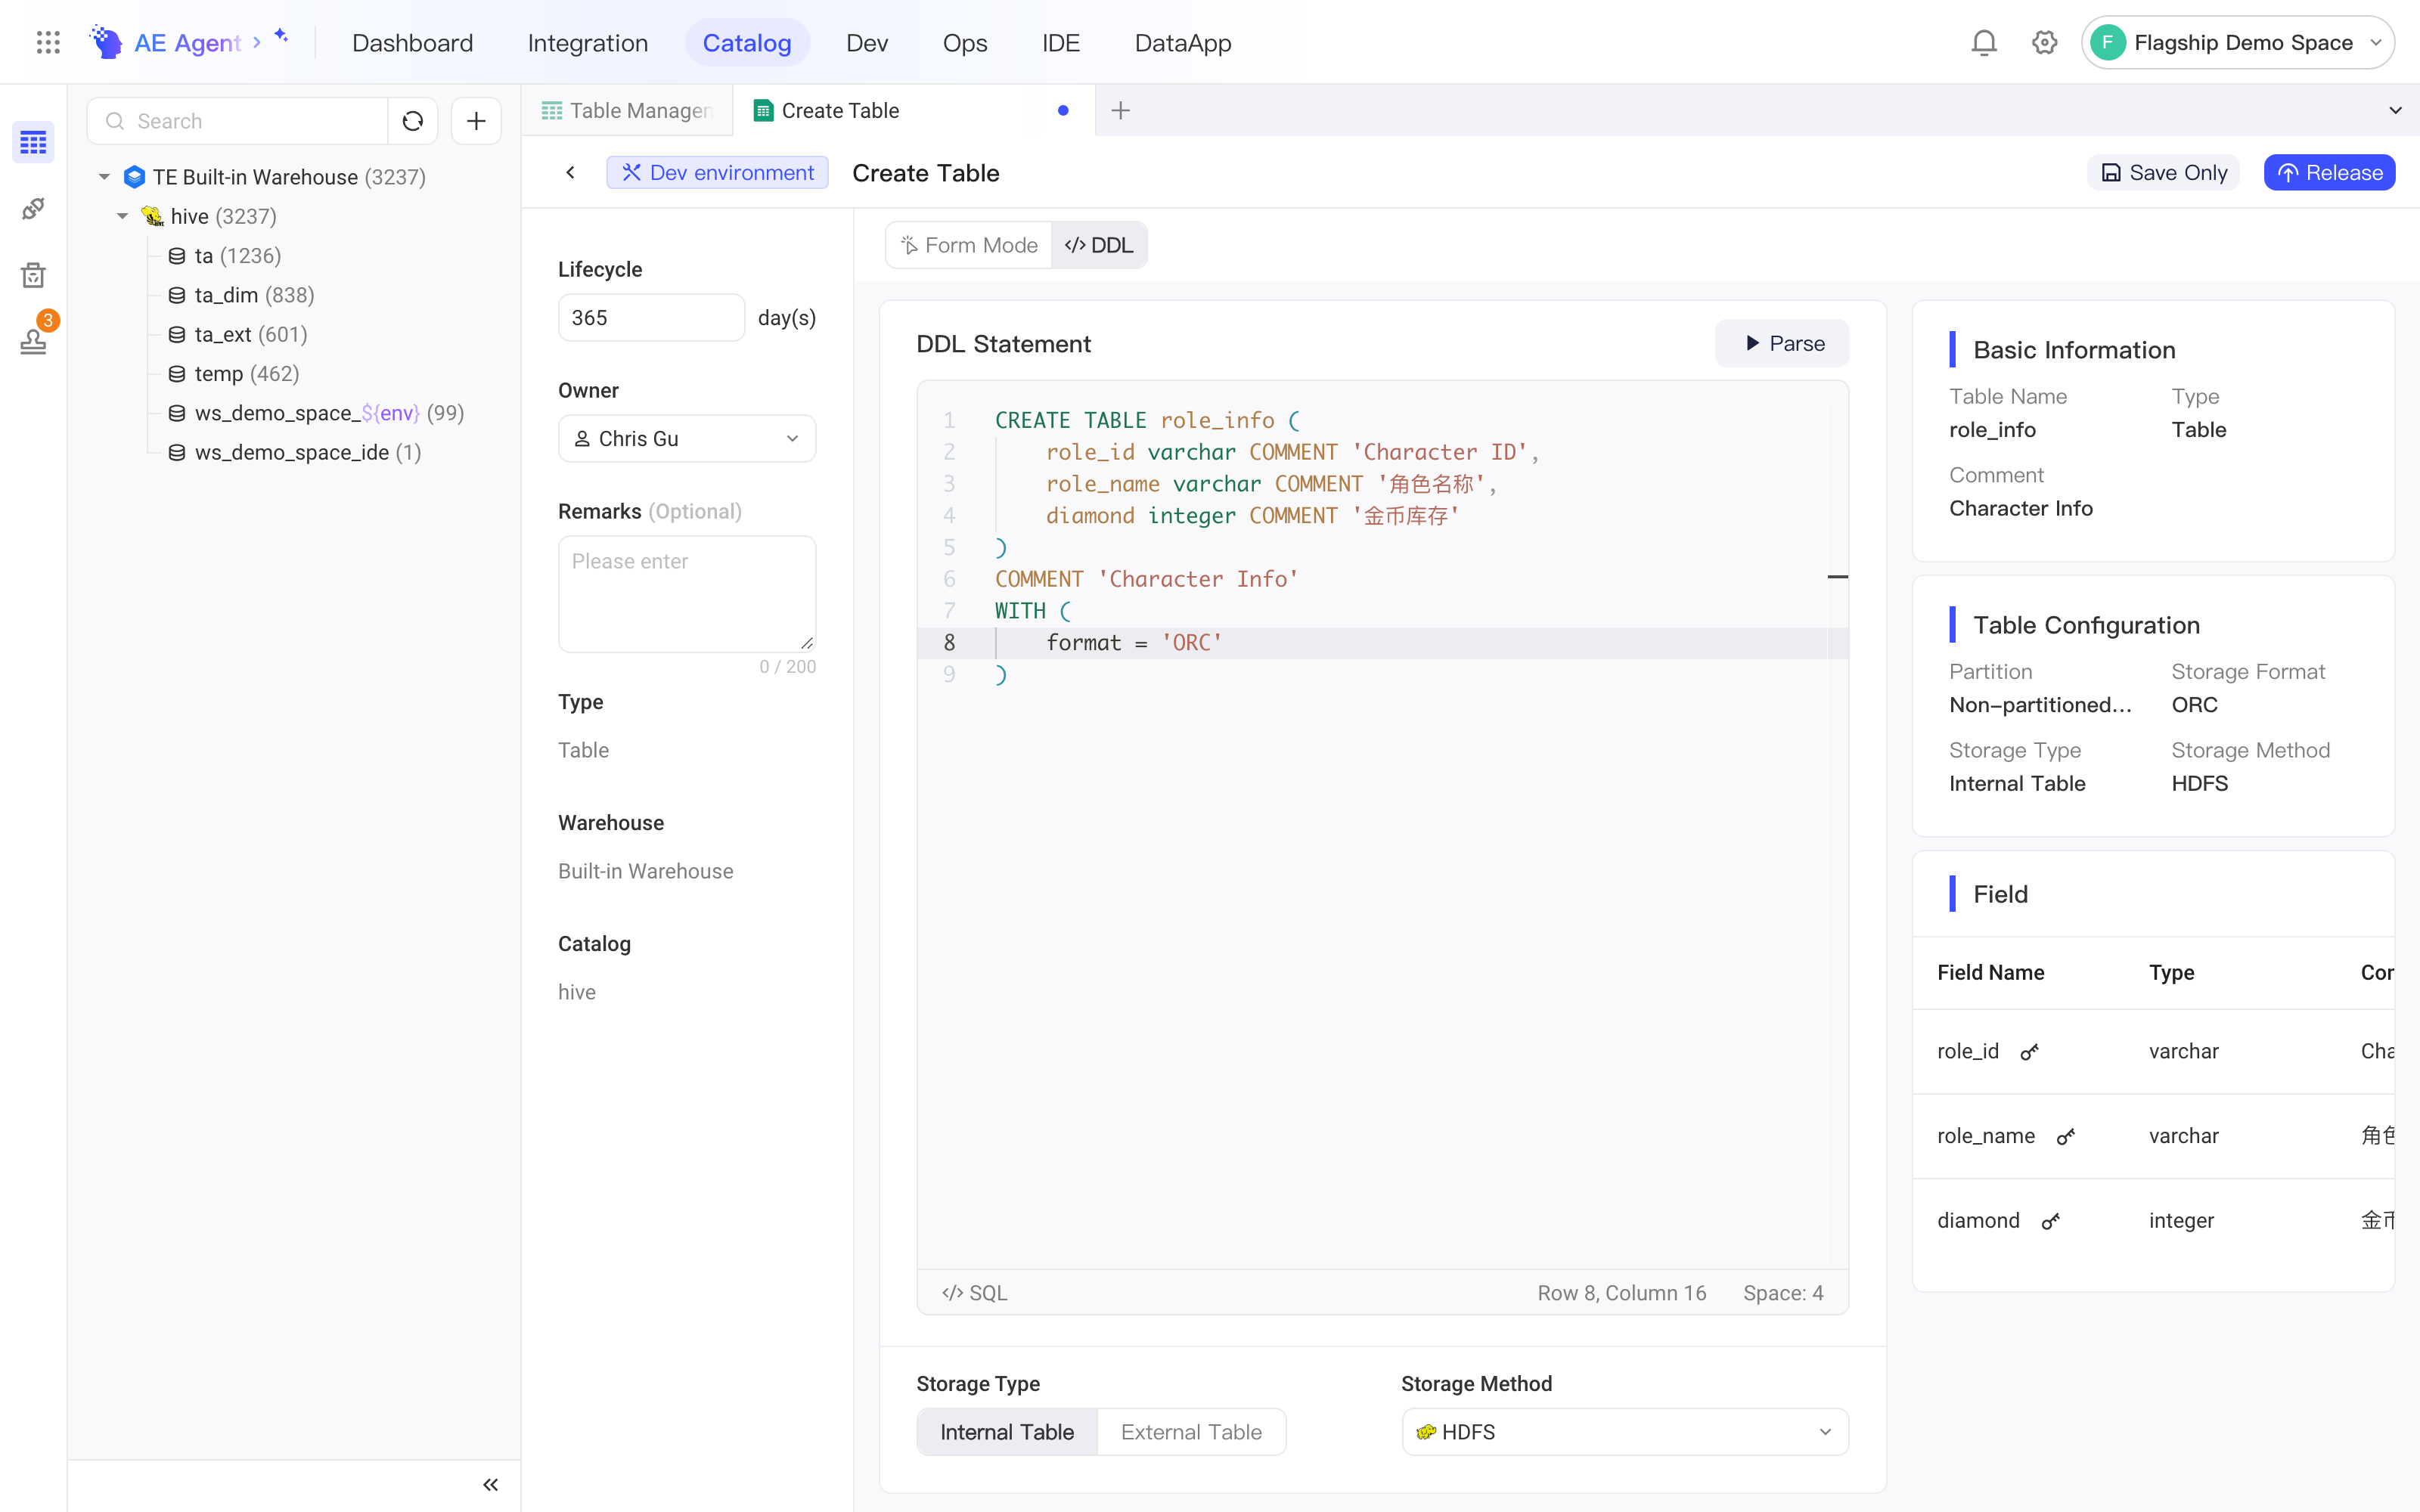Refresh the catalog tree
This screenshot has width=2420, height=1512.
[413, 121]
